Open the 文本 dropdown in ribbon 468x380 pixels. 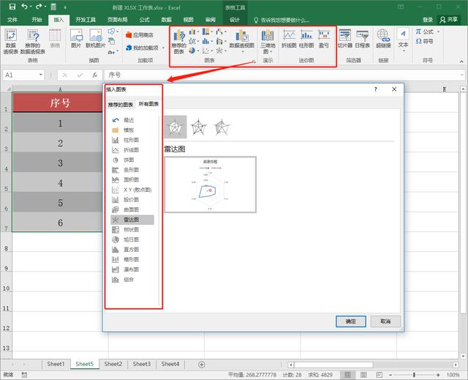tap(403, 41)
